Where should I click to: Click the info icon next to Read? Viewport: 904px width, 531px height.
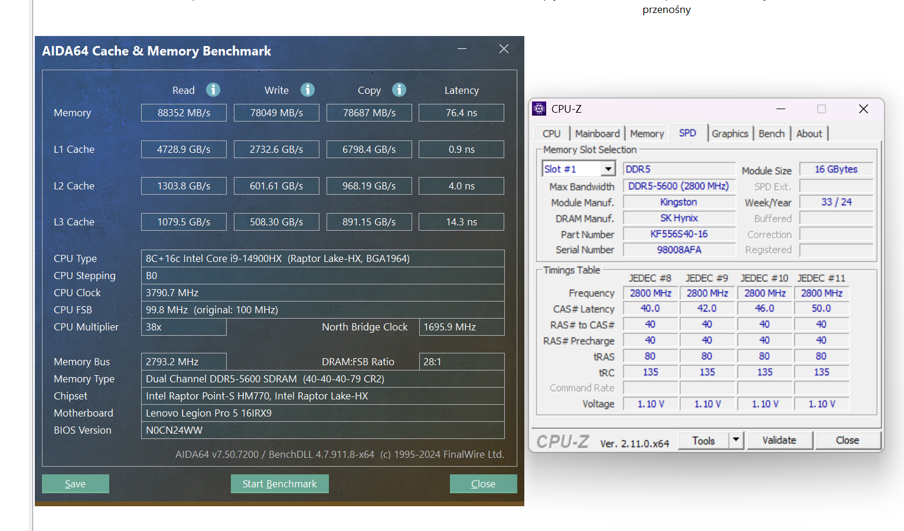213,90
